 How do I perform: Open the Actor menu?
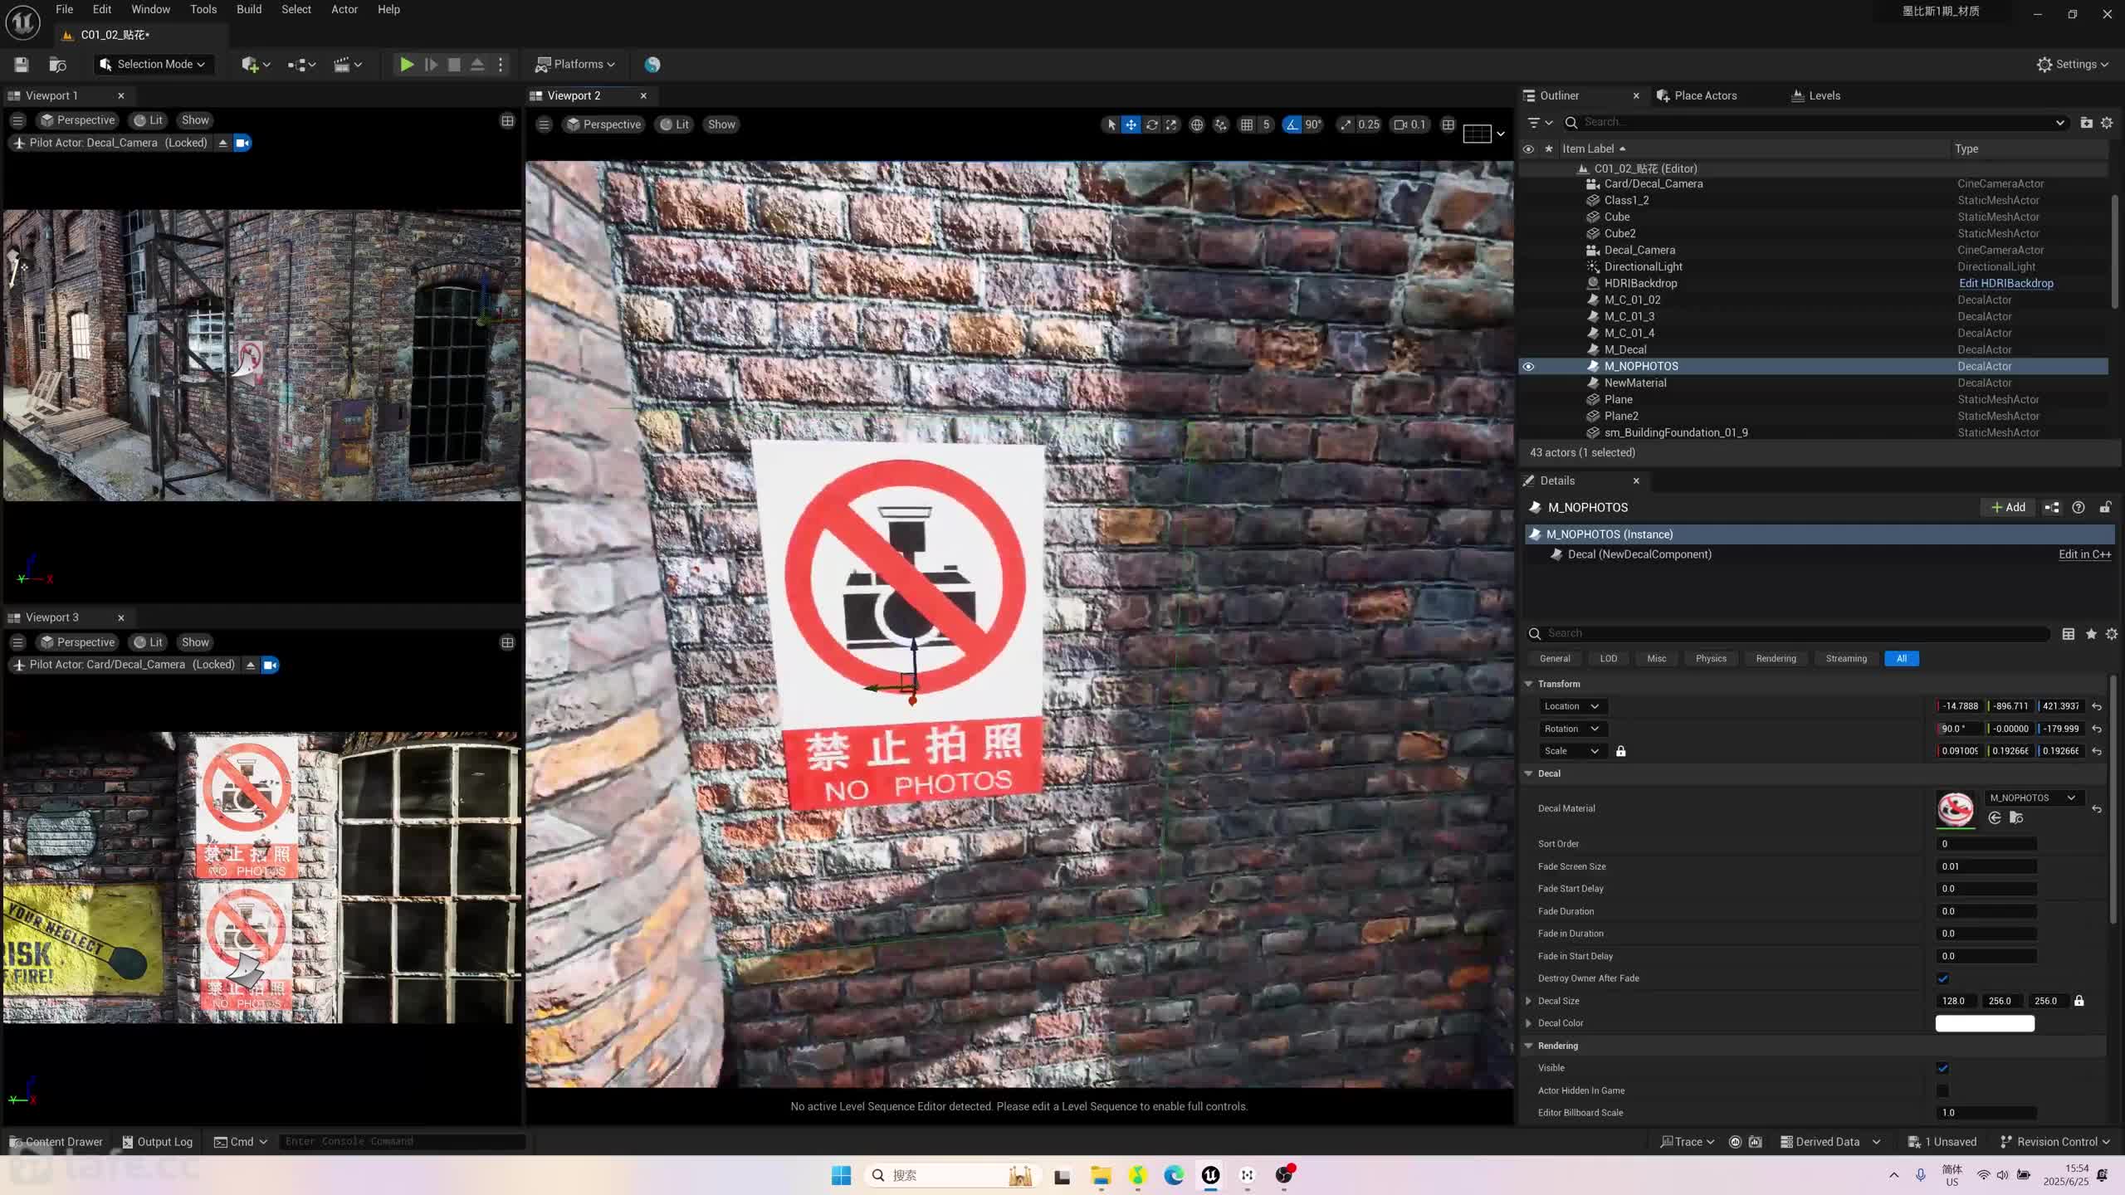point(344,9)
